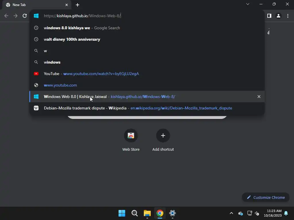Select 'windows 8.0 kishlaya we' search suggestion
Screen dimensions: 294x220
click(147, 28)
